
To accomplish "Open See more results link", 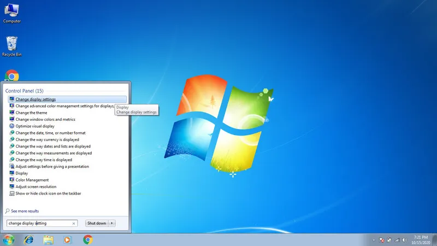I will click(25, 211).
